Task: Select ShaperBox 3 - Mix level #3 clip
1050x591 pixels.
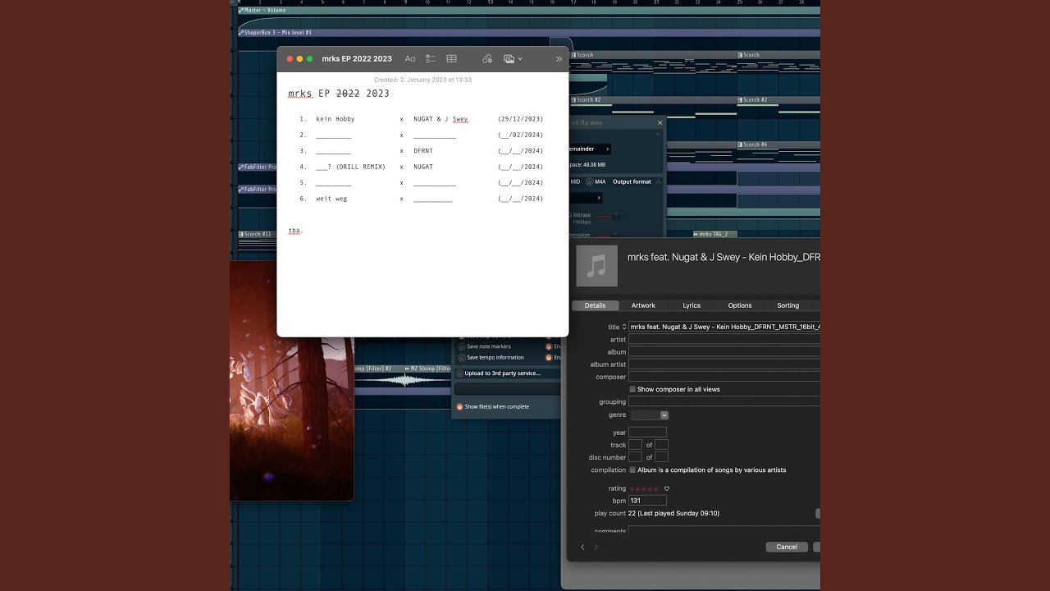Action: coord(529,33)
